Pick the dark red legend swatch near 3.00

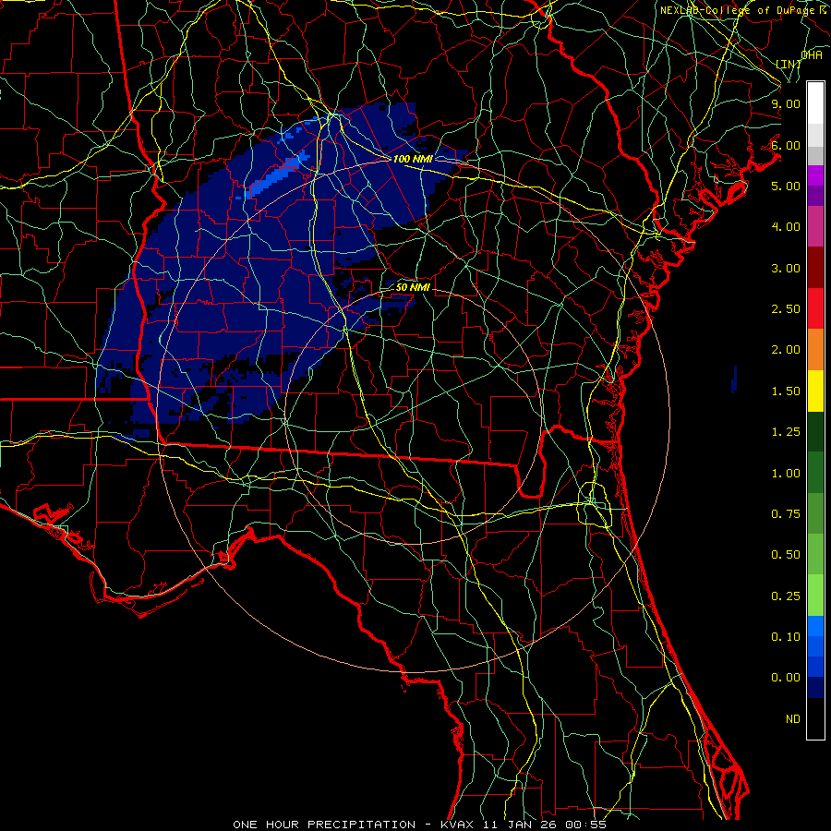pyautogui.click(x=815, y=268)
